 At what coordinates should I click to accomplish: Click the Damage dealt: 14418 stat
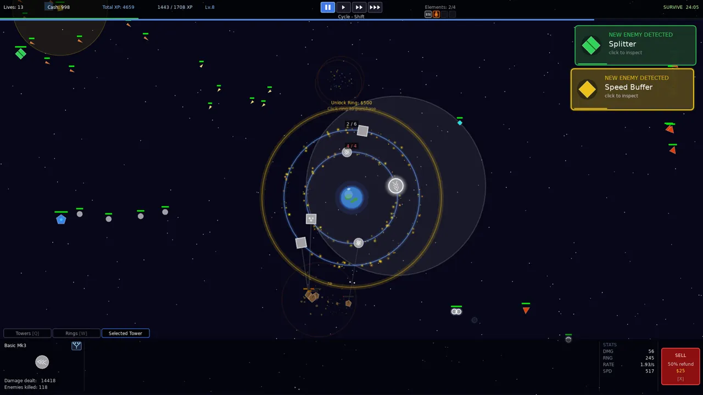click(30, 380)
